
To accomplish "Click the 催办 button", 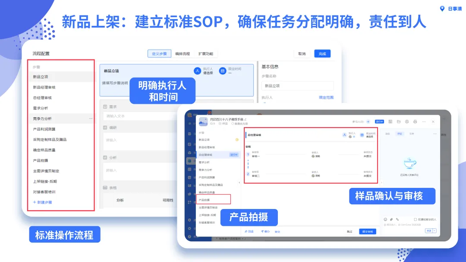I will [265, 231].
